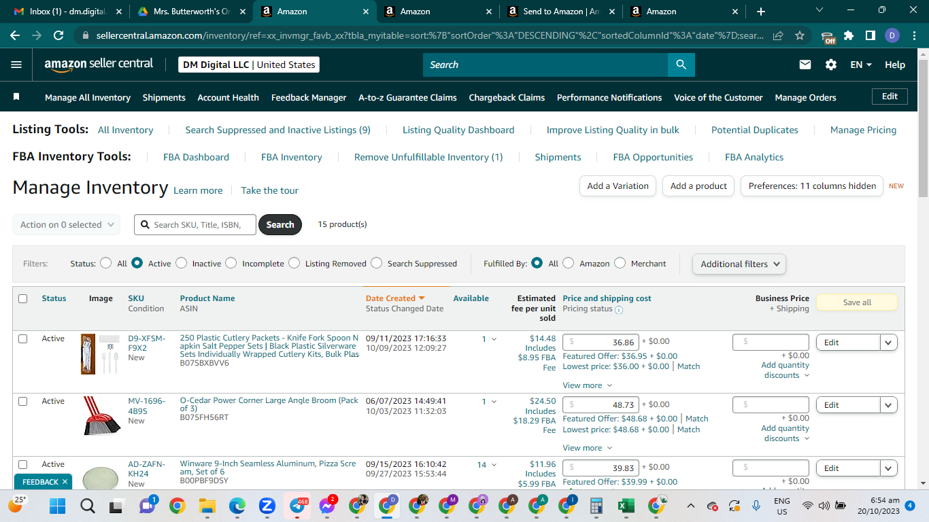Tick the select-all checkbox in table header
The height and width of the screenshot is (522, 929).
click(23, 298)
